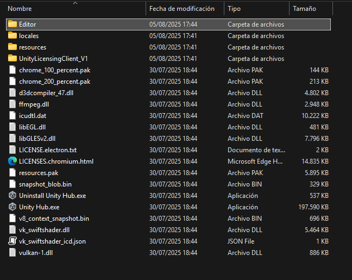Select the Unity Hub.exe application icon
Viewport: 352px width, 280px height.
pyautogui.click(x=12, y=207)
